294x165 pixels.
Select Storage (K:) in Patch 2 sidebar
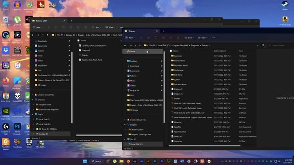click(x=51, y=134)
